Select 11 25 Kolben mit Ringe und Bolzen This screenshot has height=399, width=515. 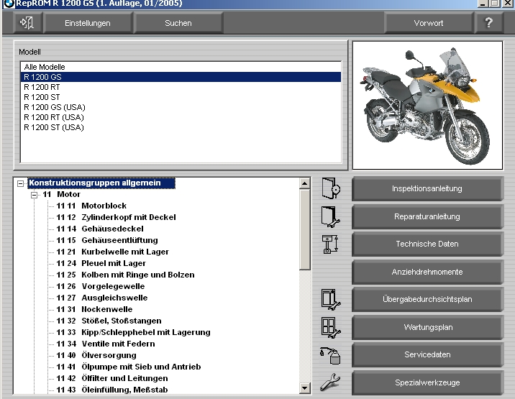(125, 275)
